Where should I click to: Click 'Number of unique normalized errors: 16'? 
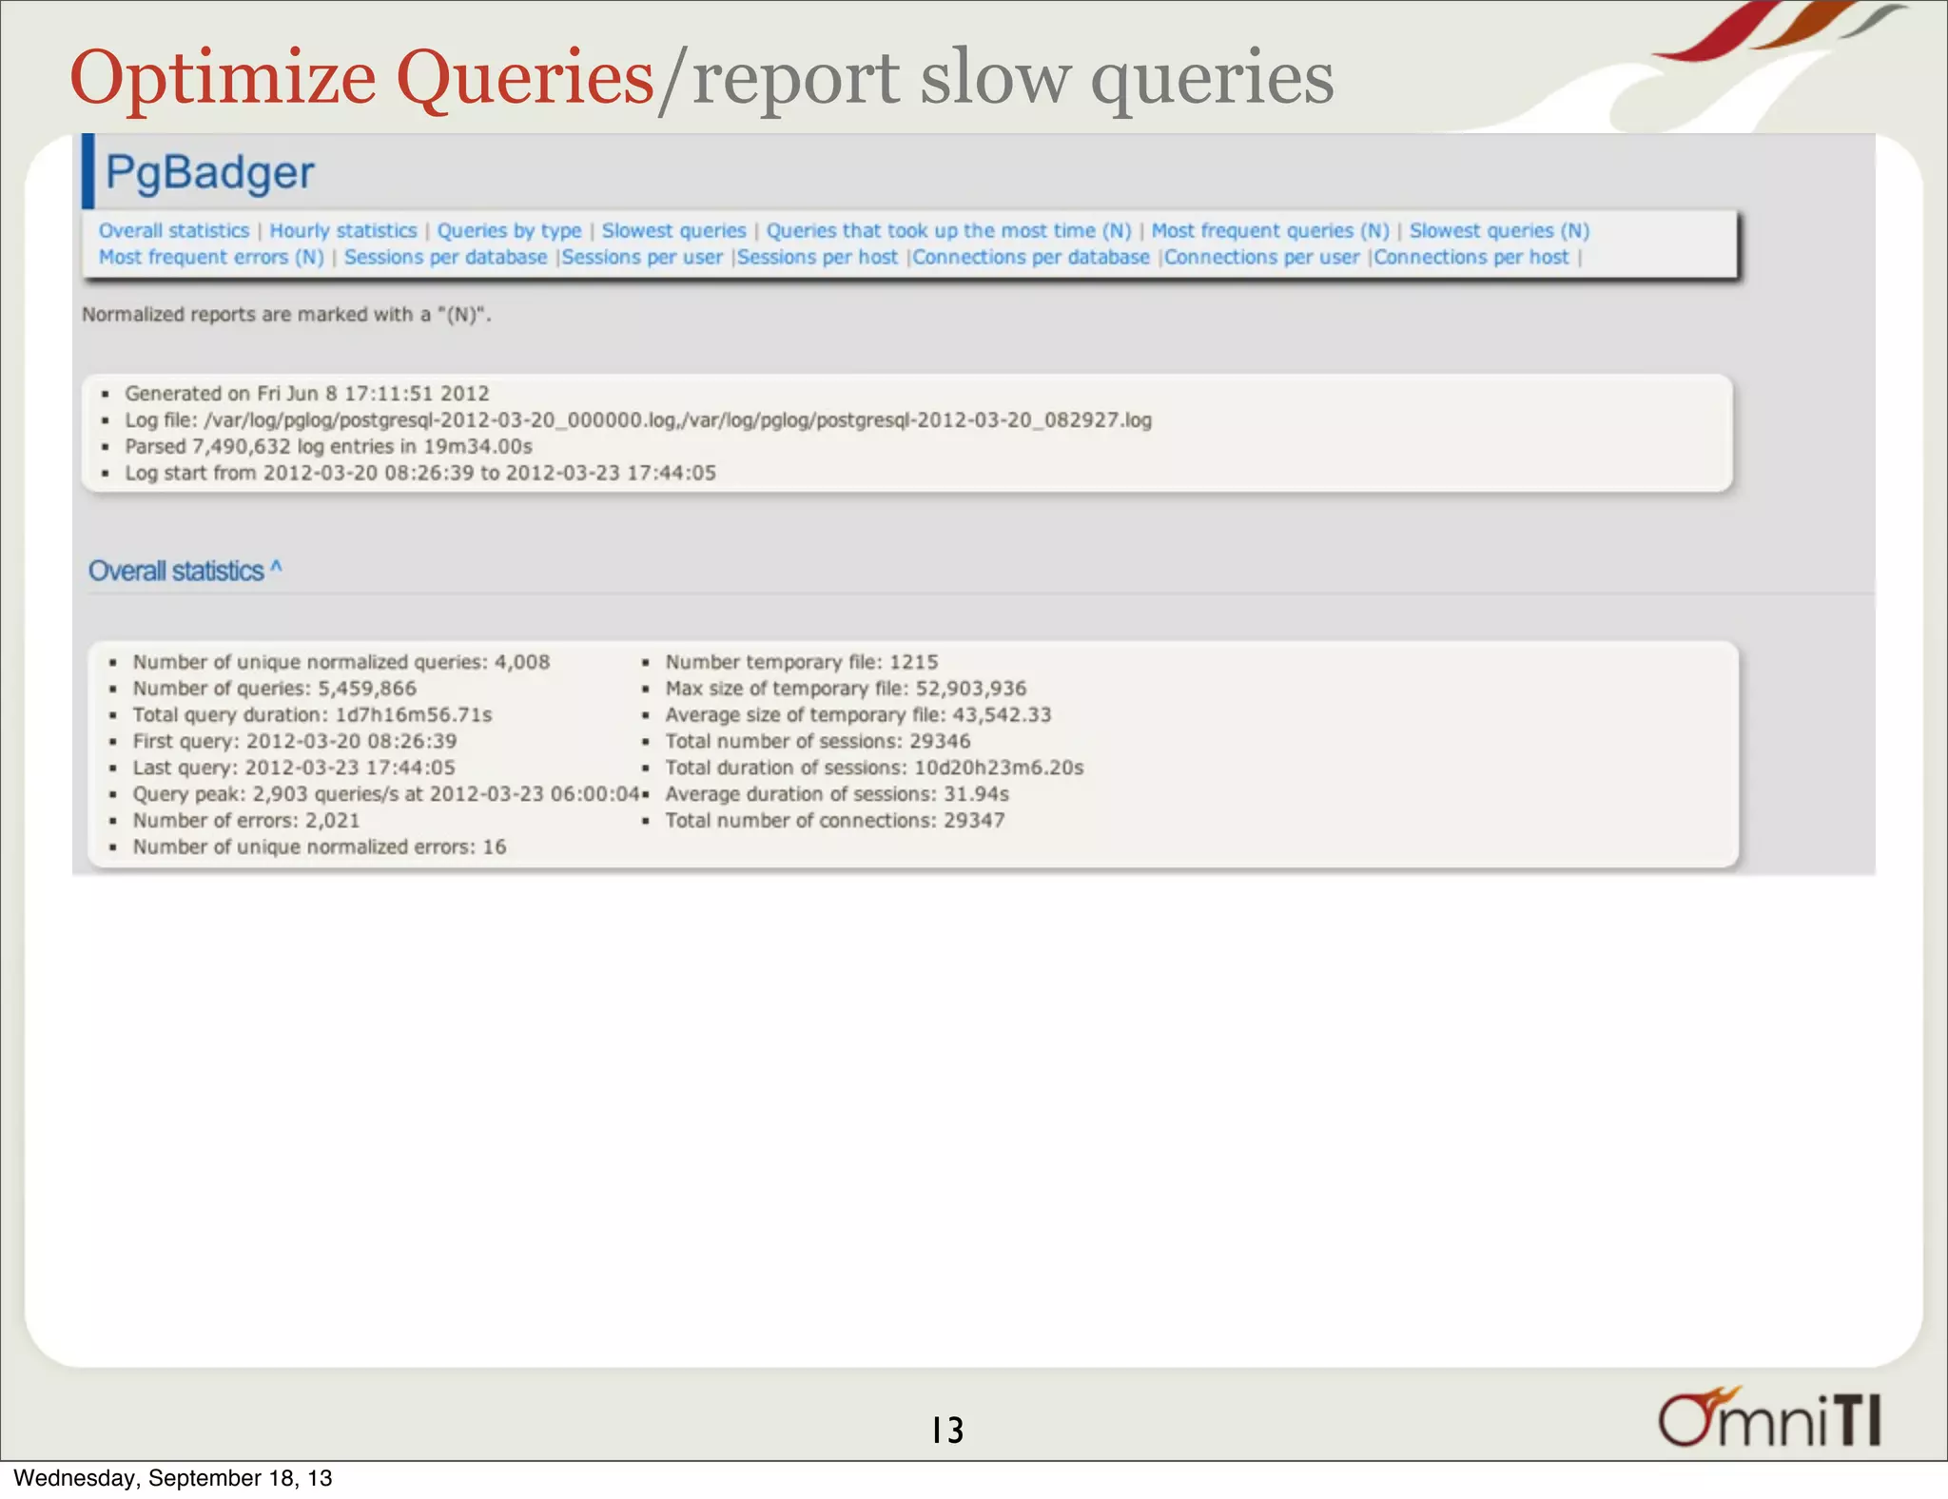coord(320,847)
